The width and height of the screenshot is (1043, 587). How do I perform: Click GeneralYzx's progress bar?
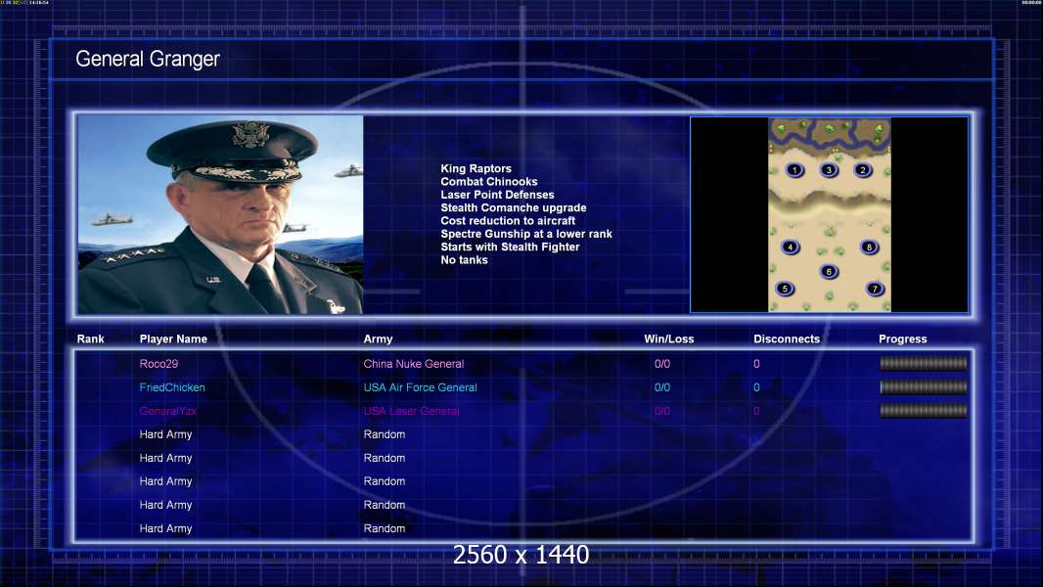click(x=924, y=411)
